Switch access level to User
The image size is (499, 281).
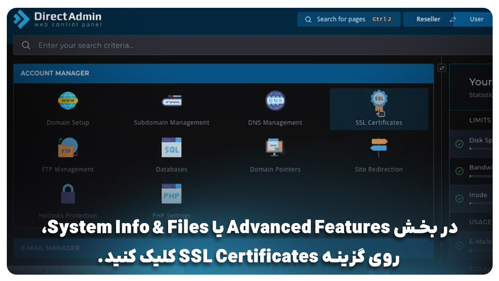476,19
